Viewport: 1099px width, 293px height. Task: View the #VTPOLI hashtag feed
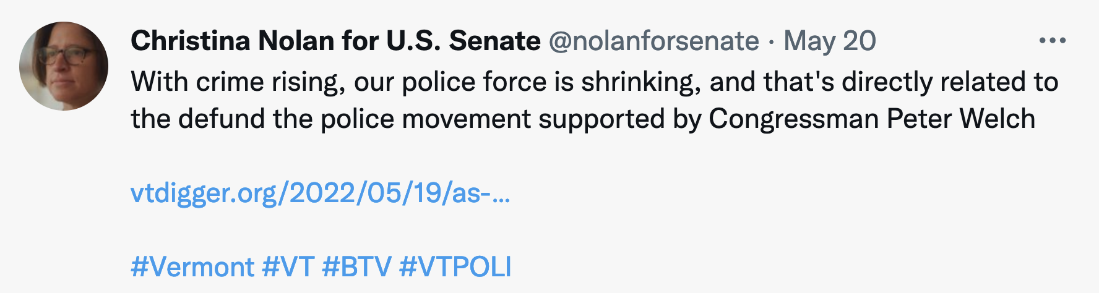[455, 267]
